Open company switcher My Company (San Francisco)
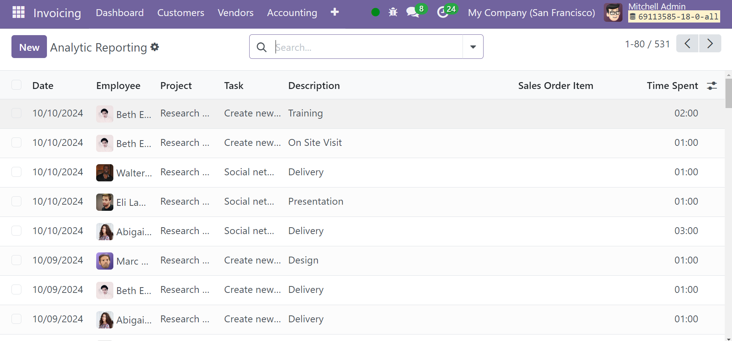The image size is (732, 341). click(x=531, y=13)
